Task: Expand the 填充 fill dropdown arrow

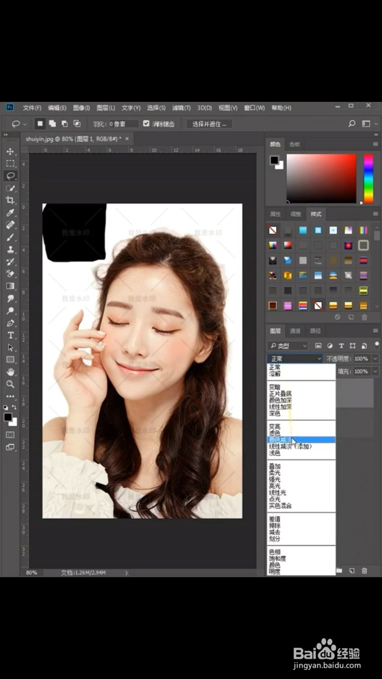Action: pos(375,371)
